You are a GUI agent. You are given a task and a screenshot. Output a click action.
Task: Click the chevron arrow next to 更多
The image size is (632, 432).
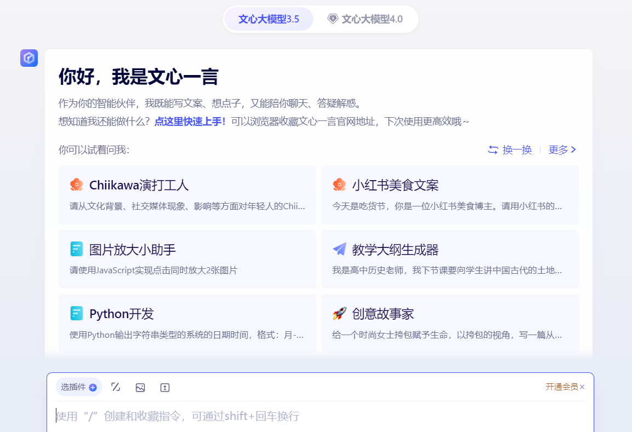pos(573,150)
